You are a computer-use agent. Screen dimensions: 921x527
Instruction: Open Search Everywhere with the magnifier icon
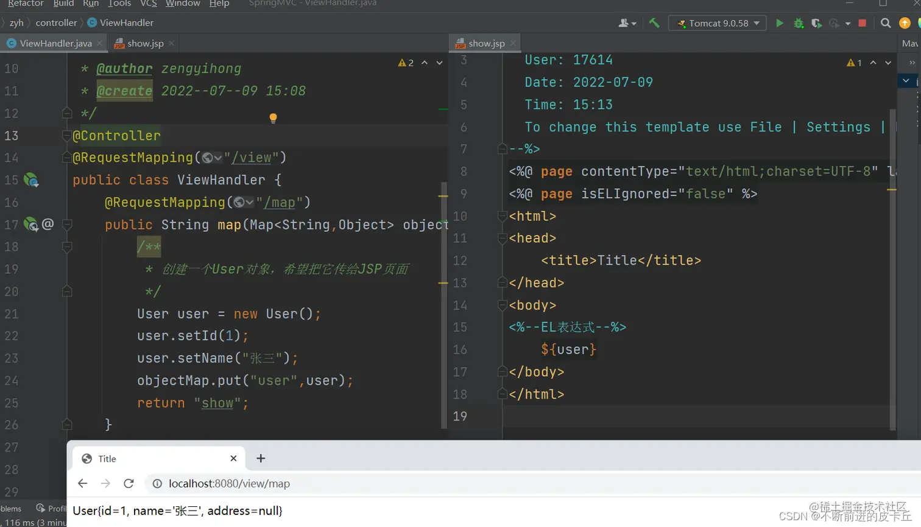886,23
